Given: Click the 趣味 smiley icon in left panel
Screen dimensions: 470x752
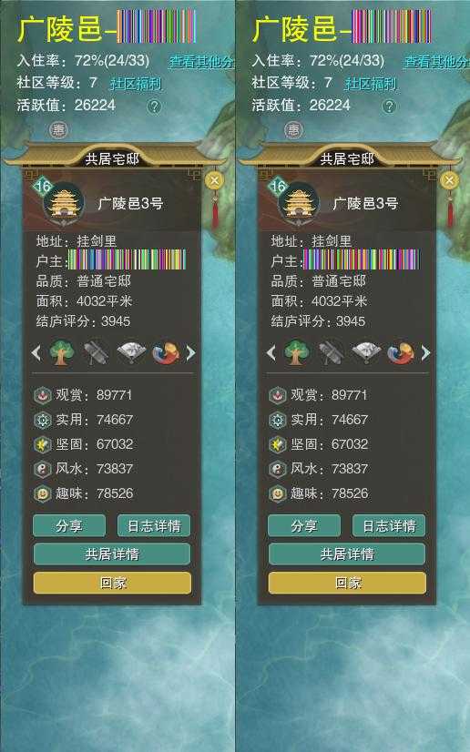Looking at the screenshot, I should pos(42,493).
